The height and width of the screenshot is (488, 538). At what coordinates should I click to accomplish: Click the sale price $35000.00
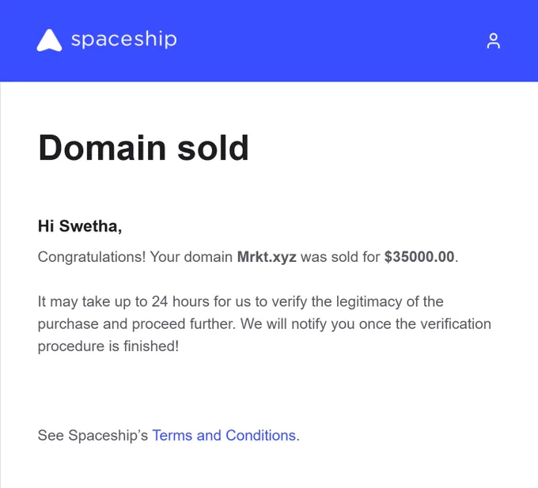(419, 256)
